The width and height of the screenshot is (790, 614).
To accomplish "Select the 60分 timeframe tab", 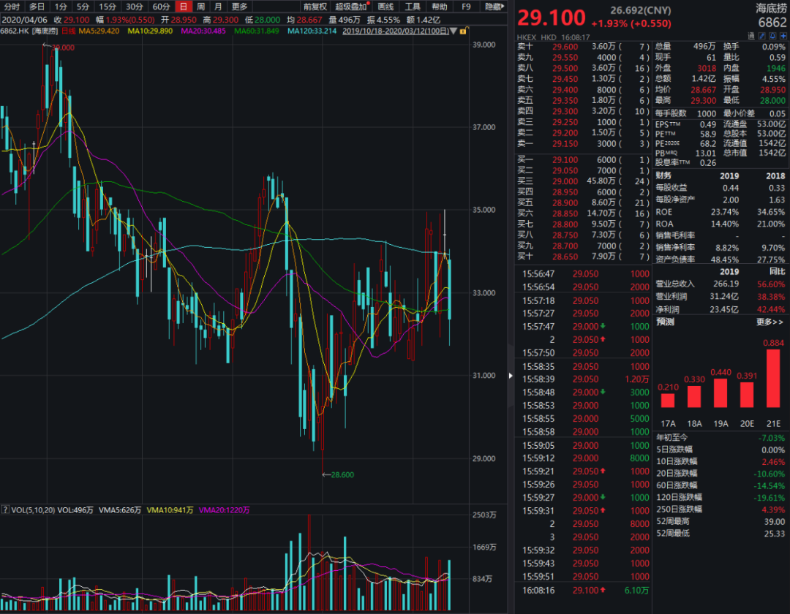I will [x=161, y=7].
